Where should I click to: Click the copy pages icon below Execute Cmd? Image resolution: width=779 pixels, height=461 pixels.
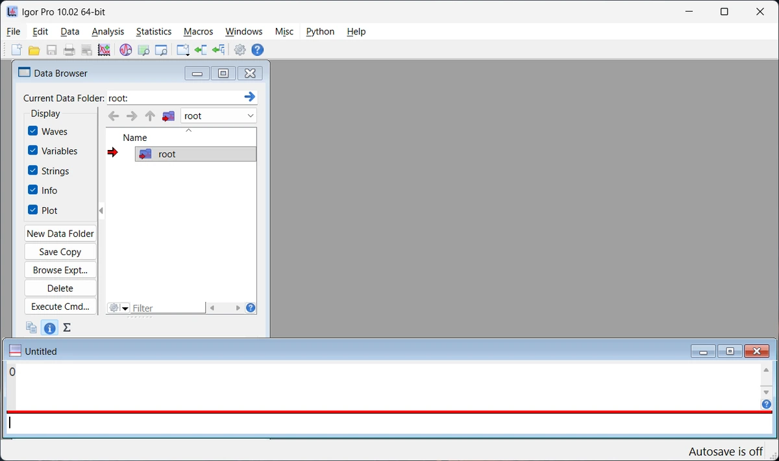pyautogui.click(x=31, y=328)
